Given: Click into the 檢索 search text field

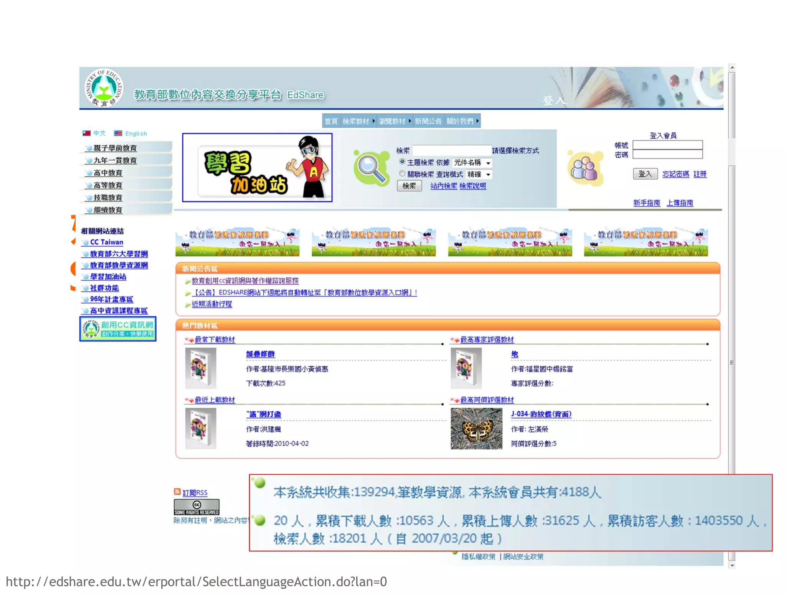Looking at the screenshot, I should click(x=452, y=150).
